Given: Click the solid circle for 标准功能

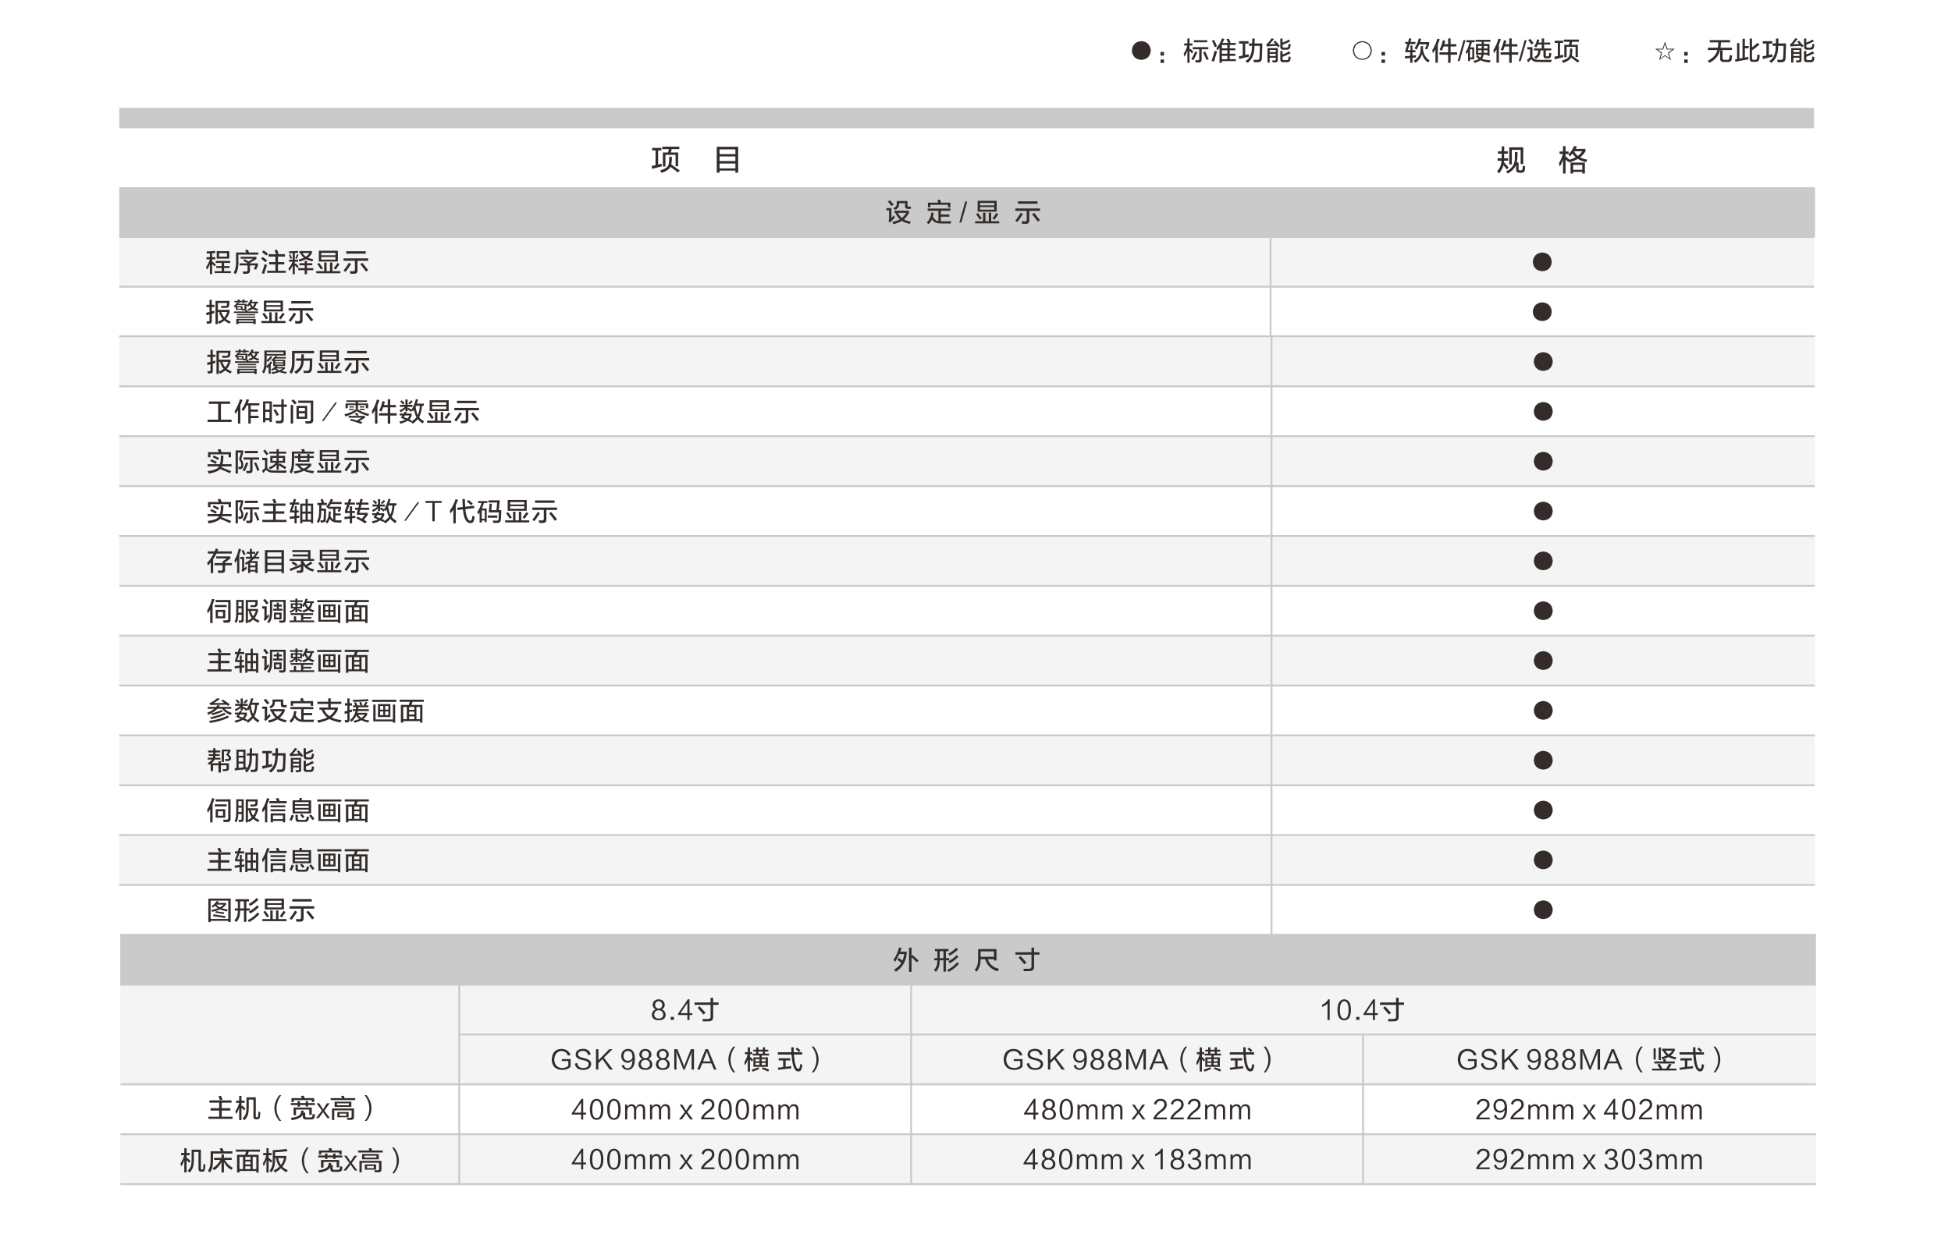Looking at the screenshot, I should click(1140, 51).
